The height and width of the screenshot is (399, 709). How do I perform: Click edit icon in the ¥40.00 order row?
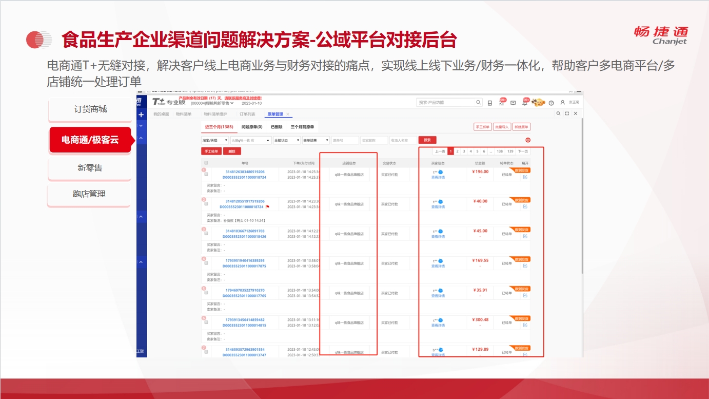[525, 207]
